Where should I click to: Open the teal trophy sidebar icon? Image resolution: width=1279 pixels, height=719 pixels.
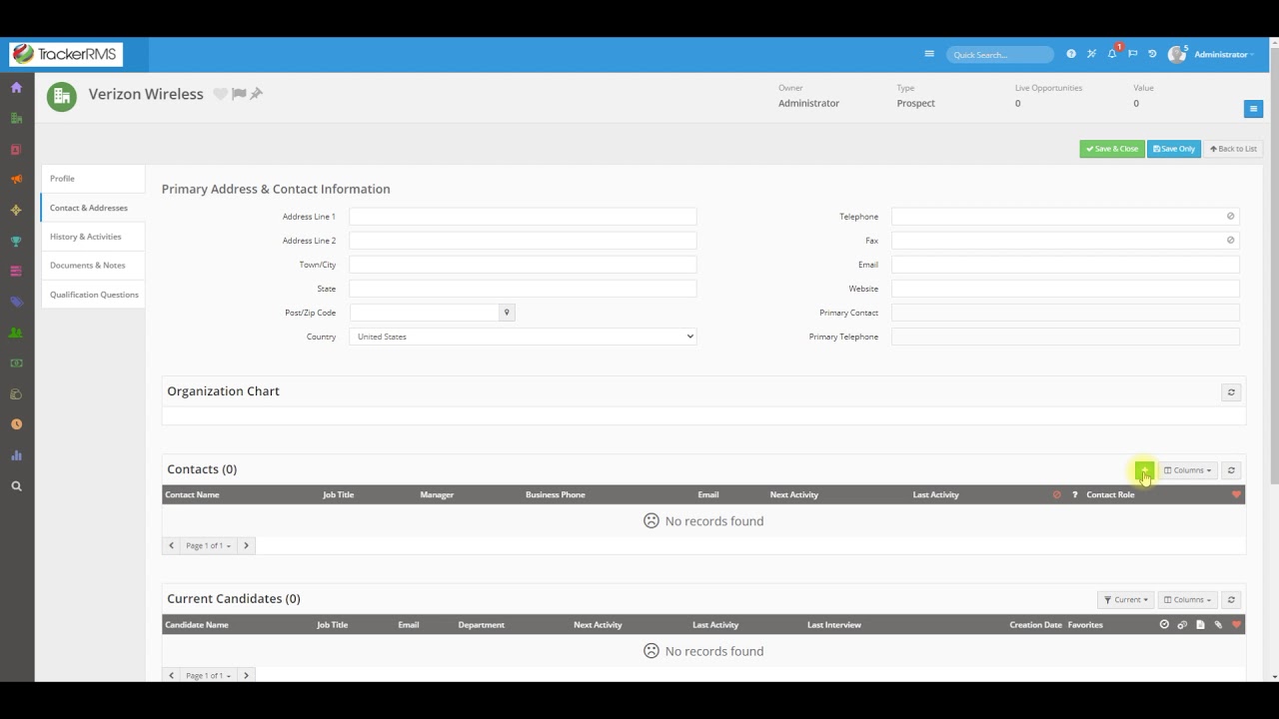click(x=16, y=241)
